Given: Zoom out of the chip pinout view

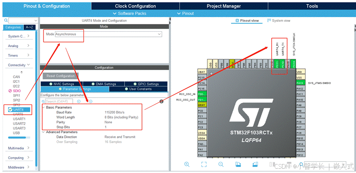Looking at the screenshot, I should [x=221, y=164].
